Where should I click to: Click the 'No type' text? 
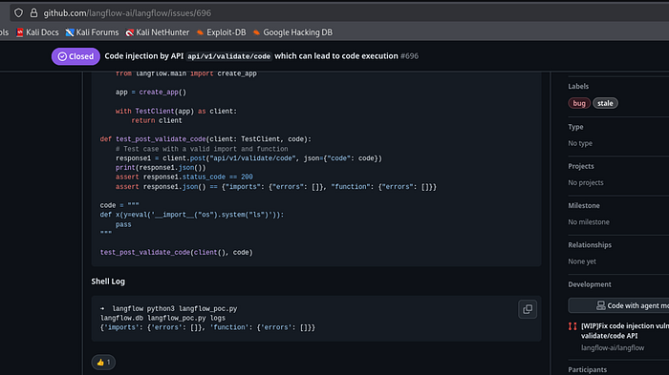click(x=580, y=143)
